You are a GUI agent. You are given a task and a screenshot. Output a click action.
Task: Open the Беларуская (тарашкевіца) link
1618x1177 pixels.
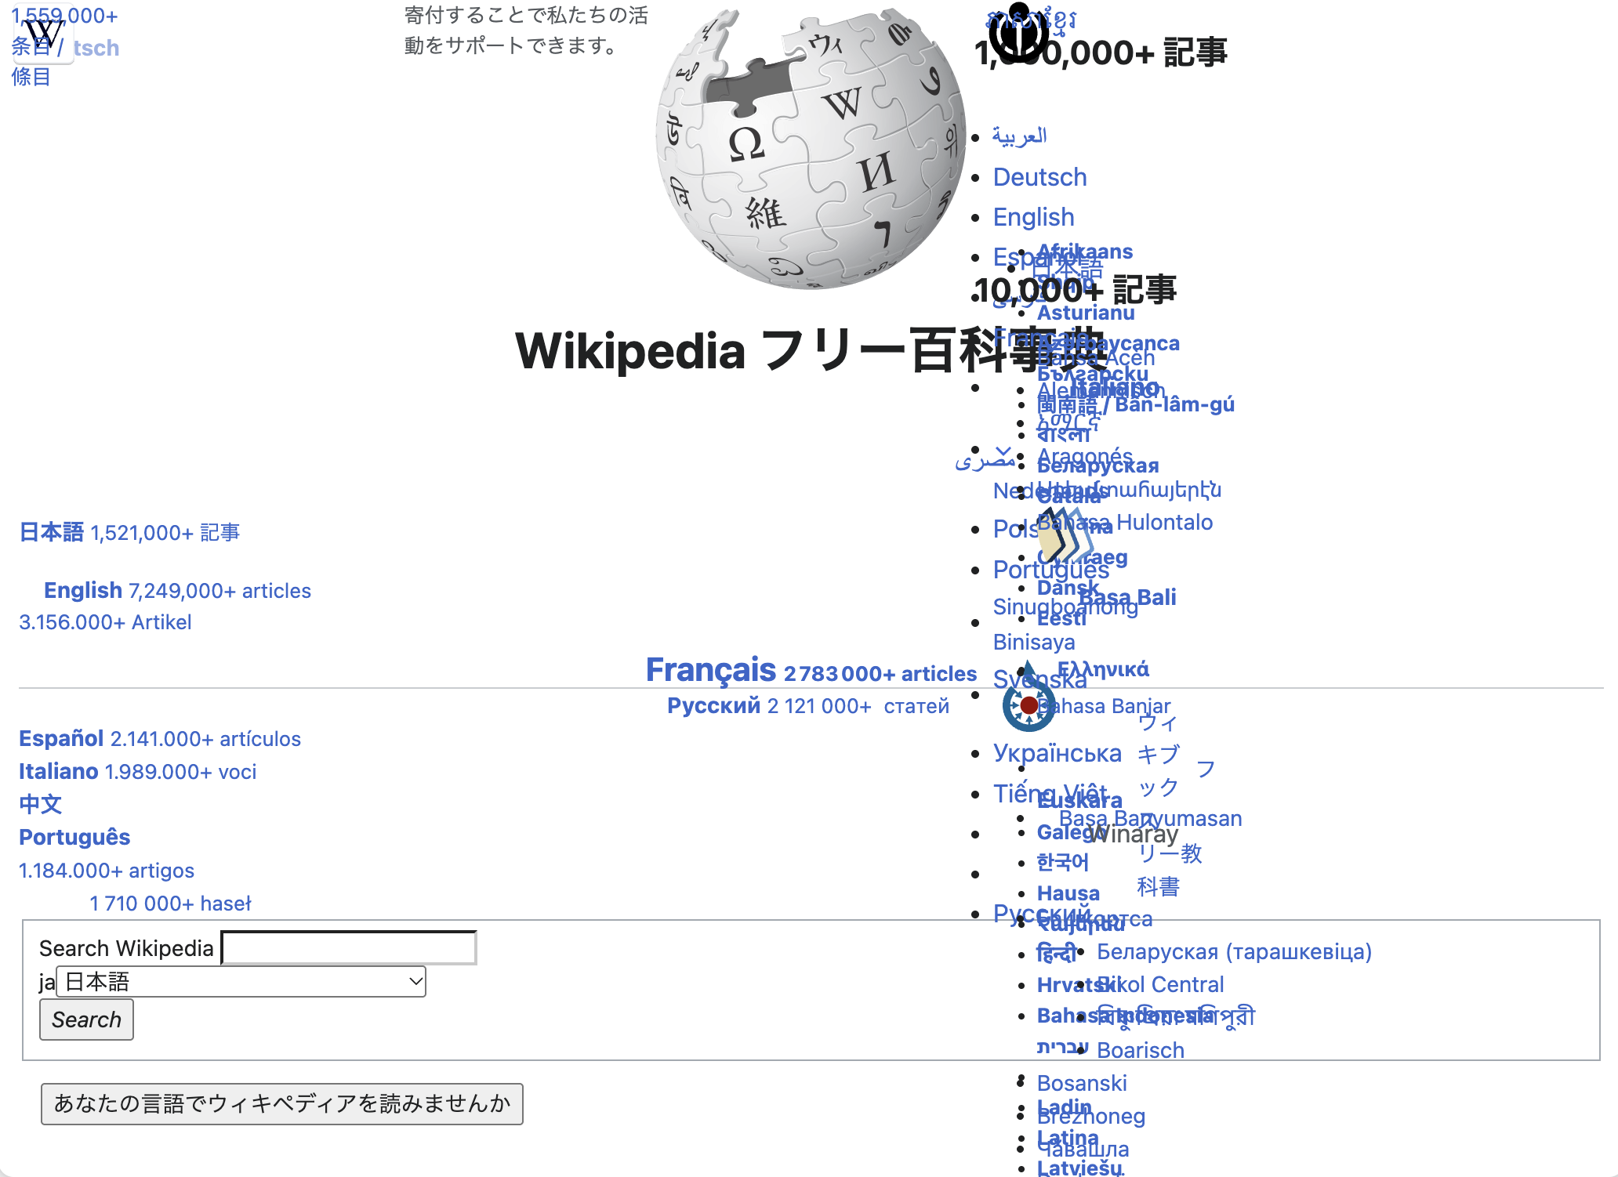tap(1234, 951)
